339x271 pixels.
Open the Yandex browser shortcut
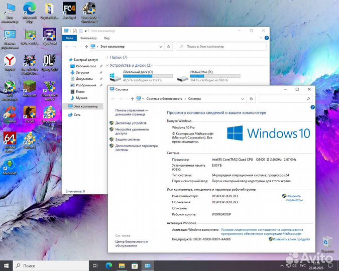pos(10,63)
